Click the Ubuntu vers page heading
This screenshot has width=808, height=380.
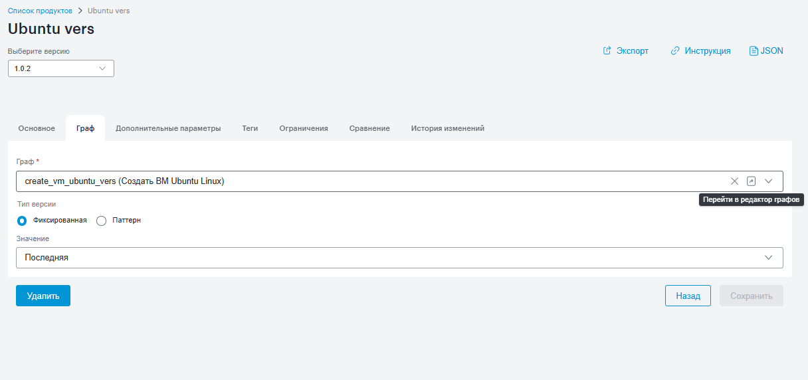pos(51,29)
